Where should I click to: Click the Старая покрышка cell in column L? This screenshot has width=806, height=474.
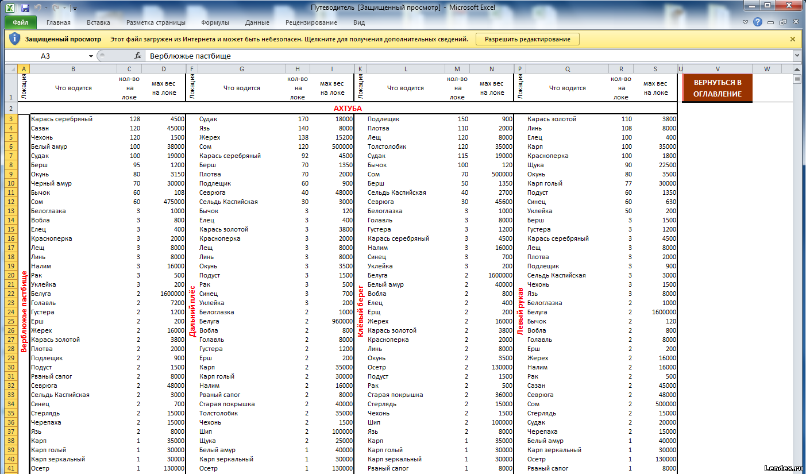pyautogui.click(x=406, y=395)
